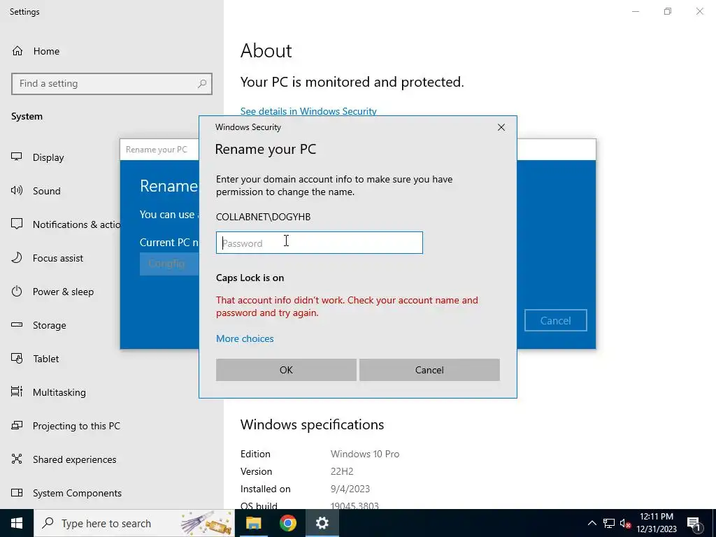Screen dimensions: 716x537
Task: Show hidden tray icons chevron
Action: (x=592, y=523)
